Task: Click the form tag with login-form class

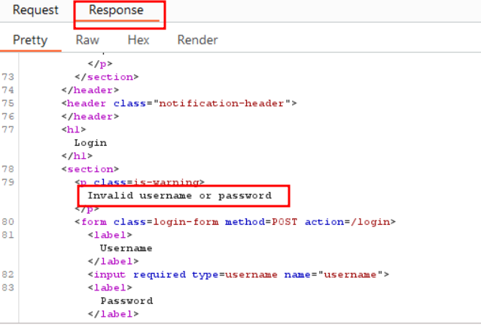Action: (236, 222)
